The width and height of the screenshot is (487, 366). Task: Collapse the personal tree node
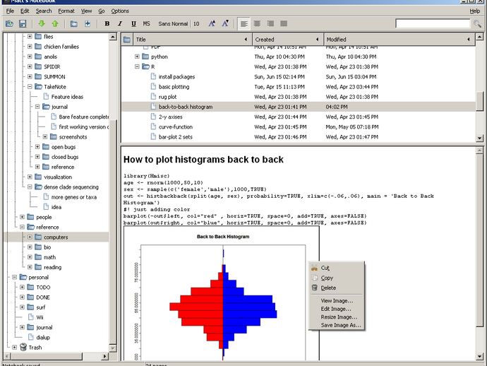[15, 277]
